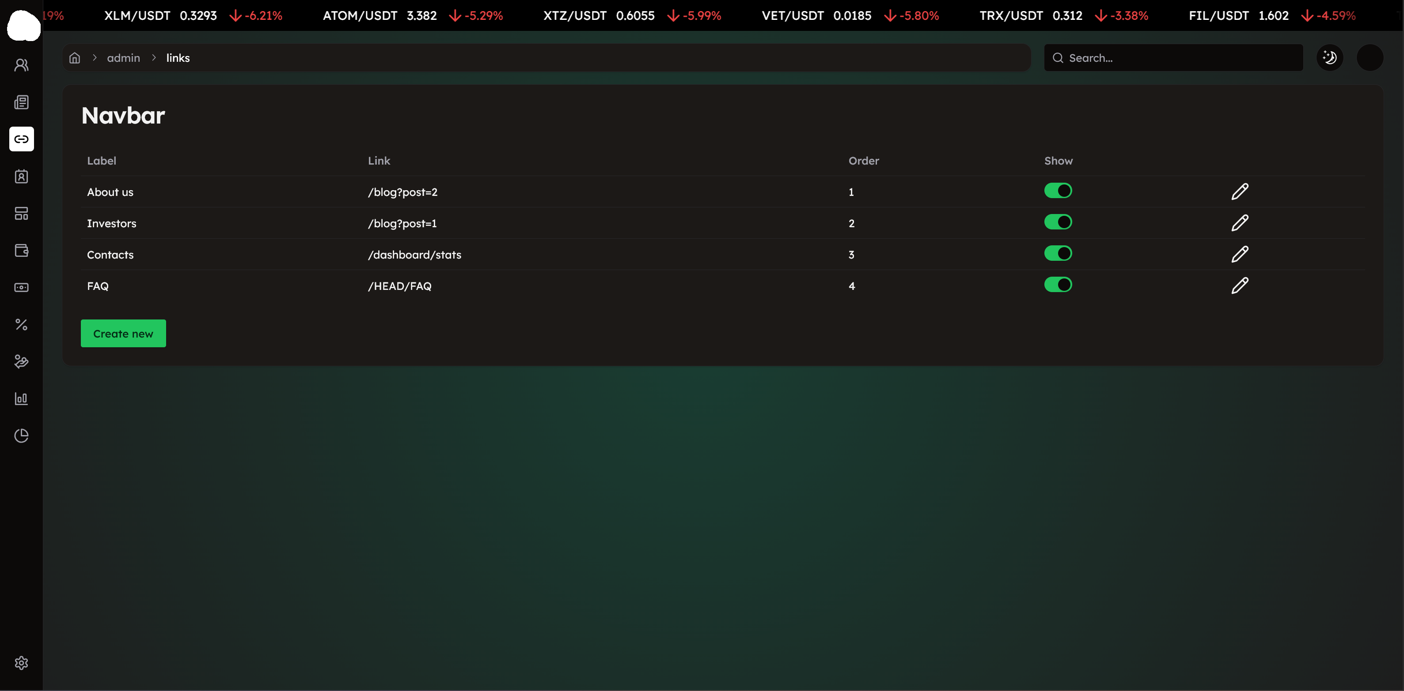The image size is (1404, 691).
Task: Select the links chain sidebar icon
Action: point(21,139)
